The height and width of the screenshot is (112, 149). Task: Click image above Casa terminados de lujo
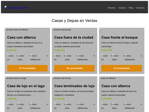coord(61,78)
